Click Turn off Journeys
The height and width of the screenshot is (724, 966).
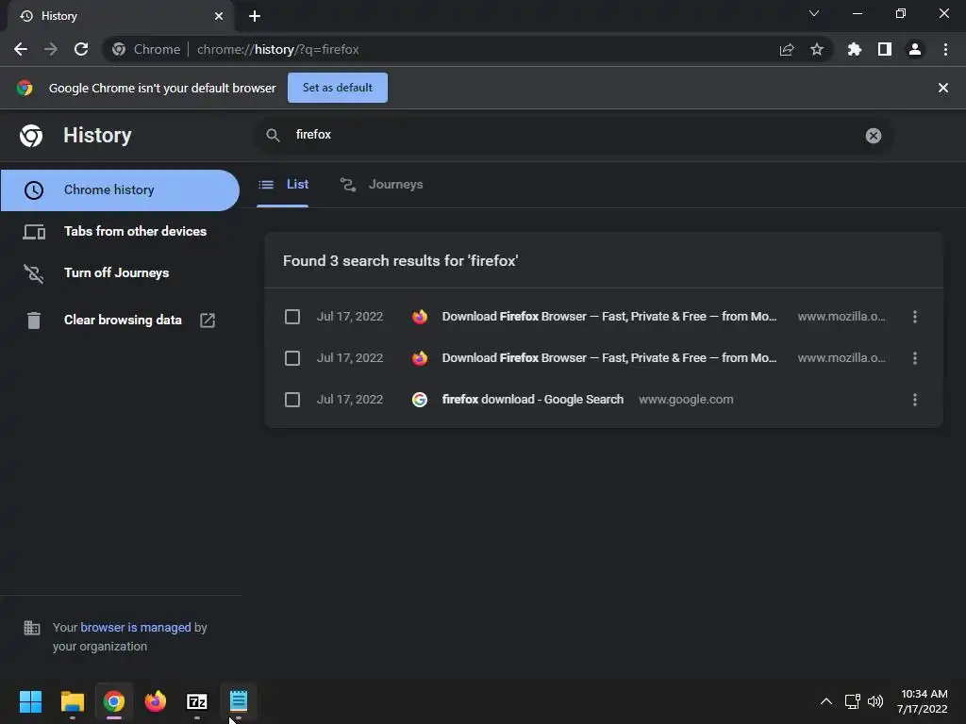120,272
